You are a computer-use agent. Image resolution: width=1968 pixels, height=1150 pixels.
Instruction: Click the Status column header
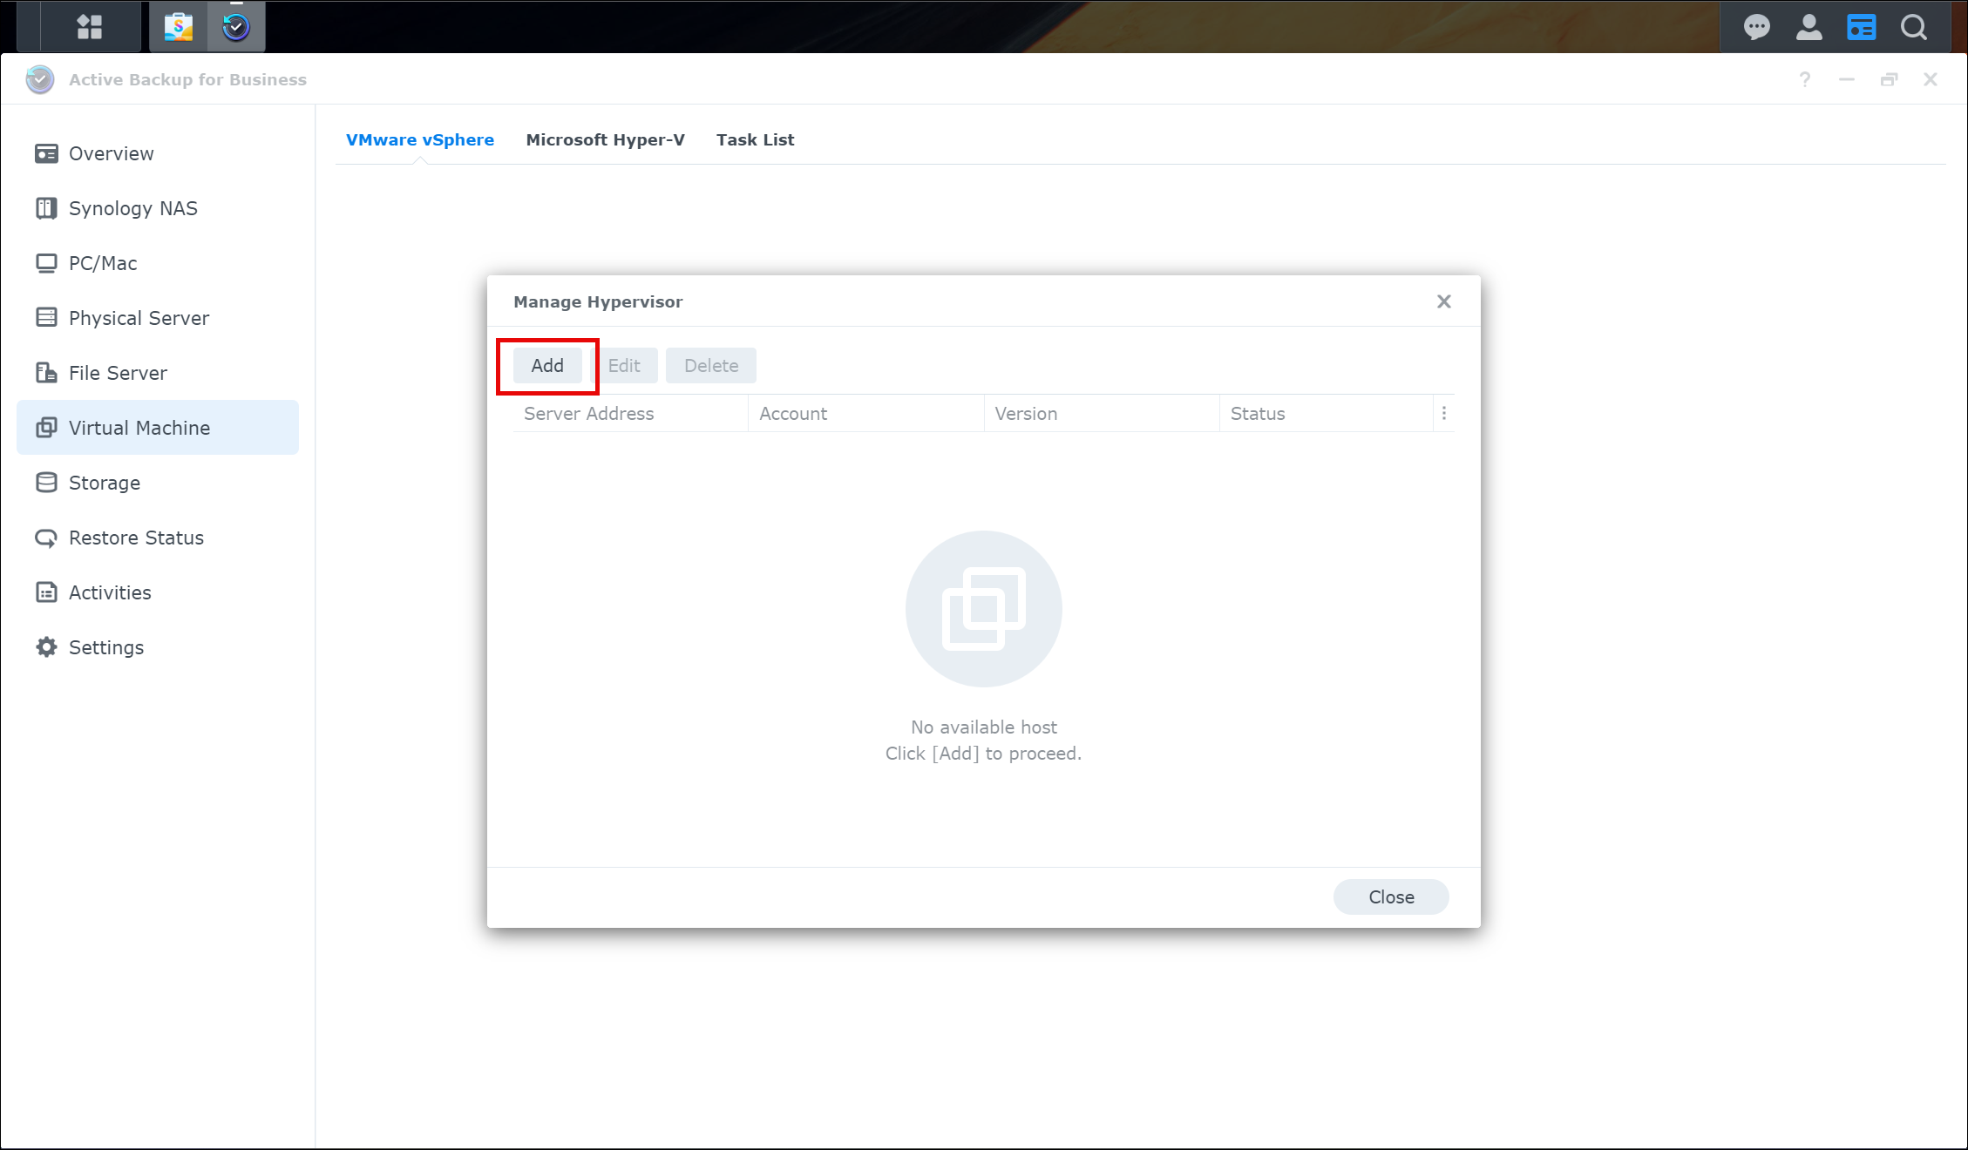(x=1257, y=414)
